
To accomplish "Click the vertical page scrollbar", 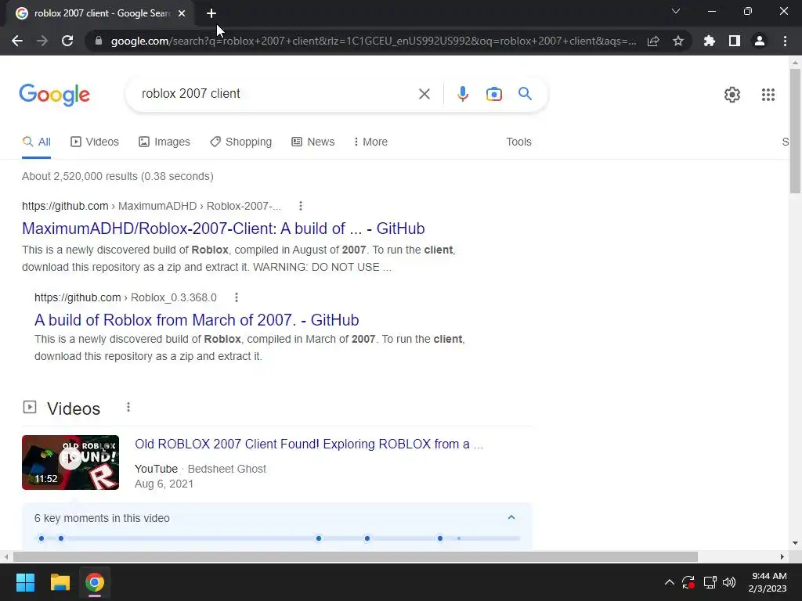I will click(x=795, y=131).
